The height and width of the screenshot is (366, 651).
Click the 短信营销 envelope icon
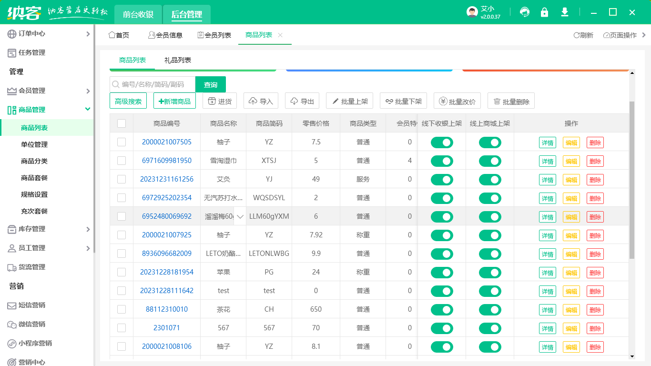click(12, 305)
